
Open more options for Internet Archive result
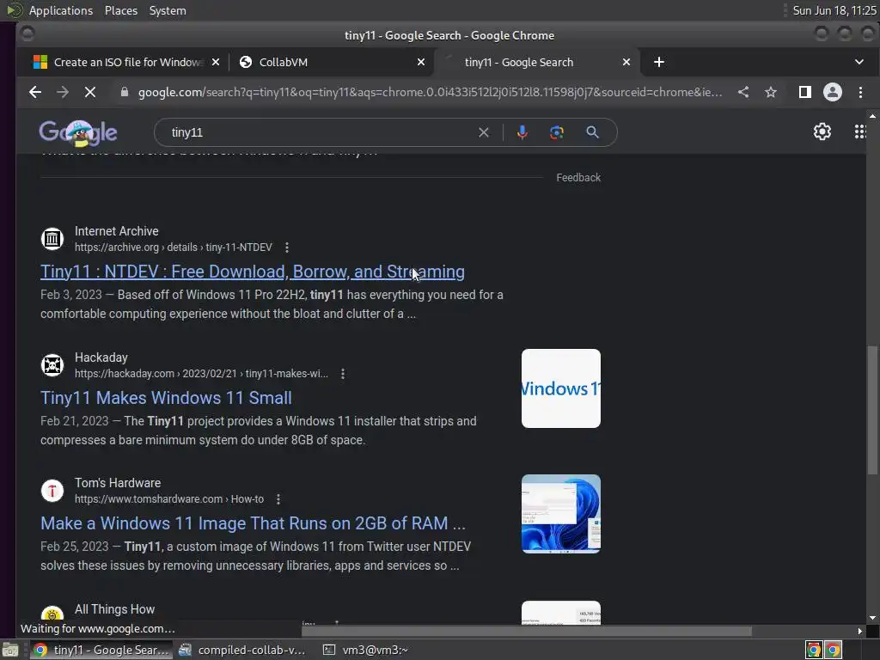[x=287, y=247]
